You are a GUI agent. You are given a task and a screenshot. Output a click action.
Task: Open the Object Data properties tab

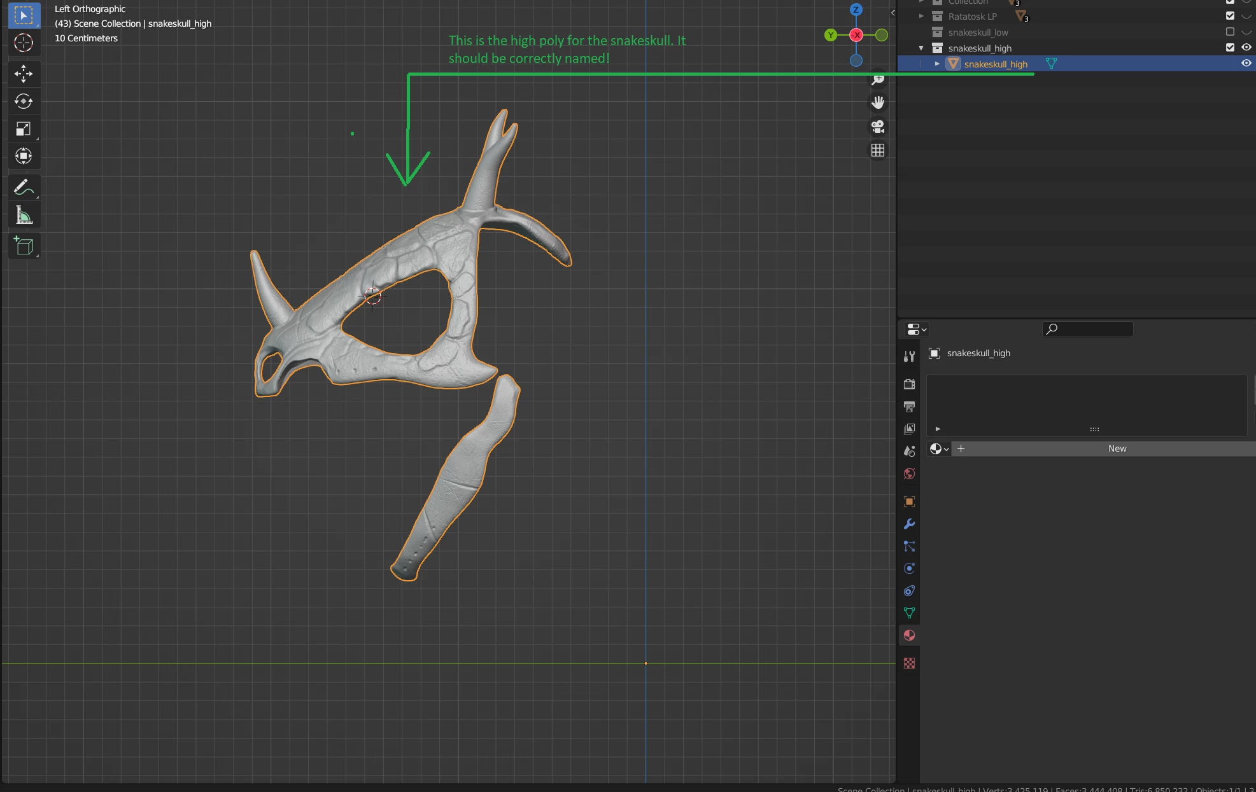(909, 613)
